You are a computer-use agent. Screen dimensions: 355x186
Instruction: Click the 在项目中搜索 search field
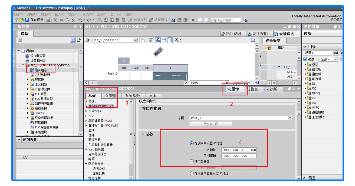pos(226,20)
